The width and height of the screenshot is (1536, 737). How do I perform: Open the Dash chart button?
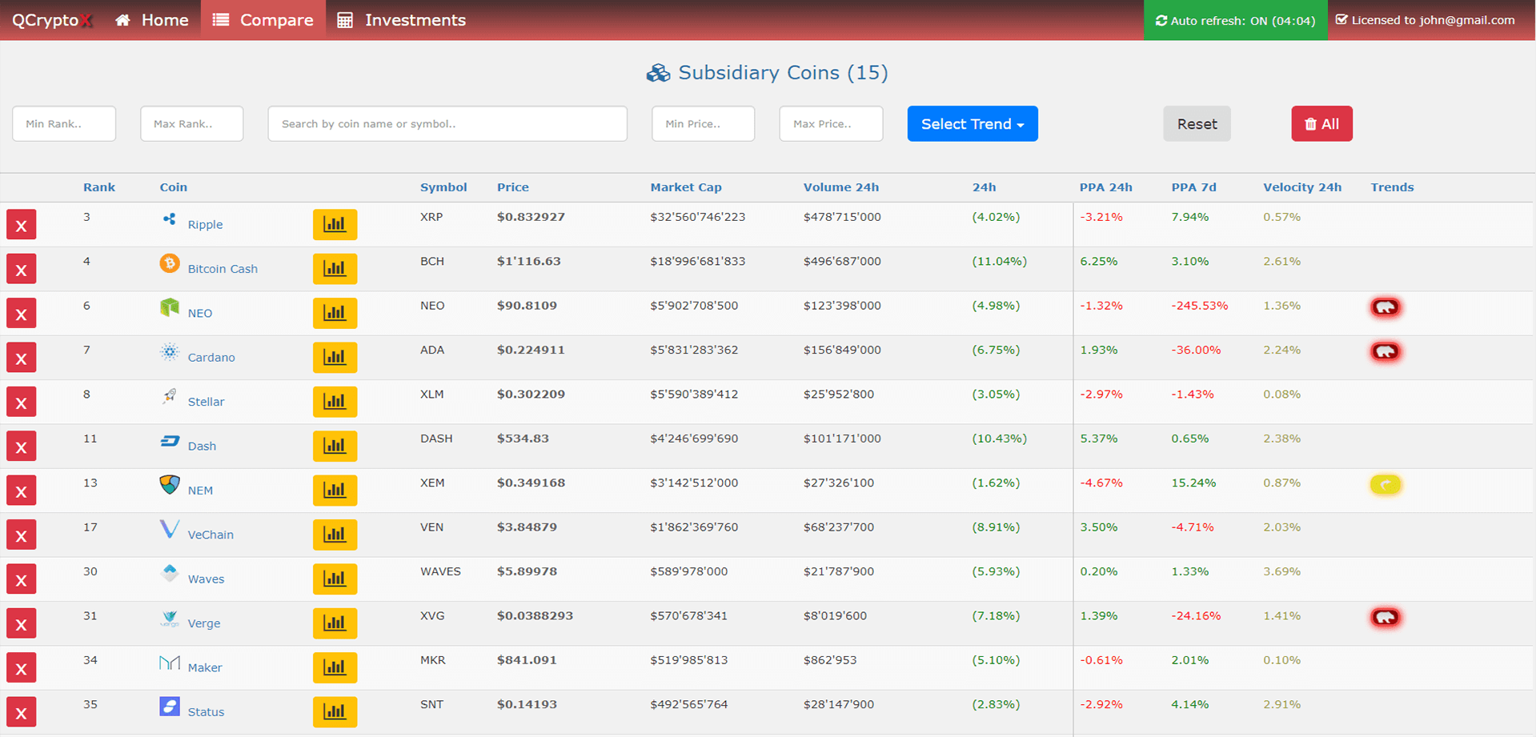tap(335, 447)
